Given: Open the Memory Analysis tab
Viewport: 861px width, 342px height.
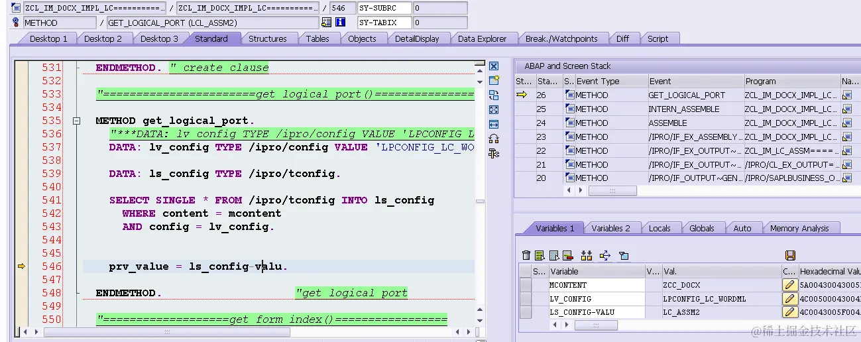Looking at the screenshot, I should (799, 228).
